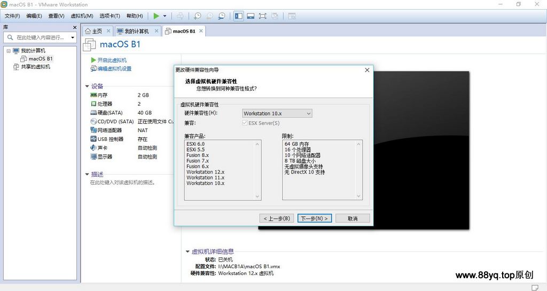Select Workstation 12.x in compatible products list
This screenshot has height=291, width=547.
[x=206, y=172]
